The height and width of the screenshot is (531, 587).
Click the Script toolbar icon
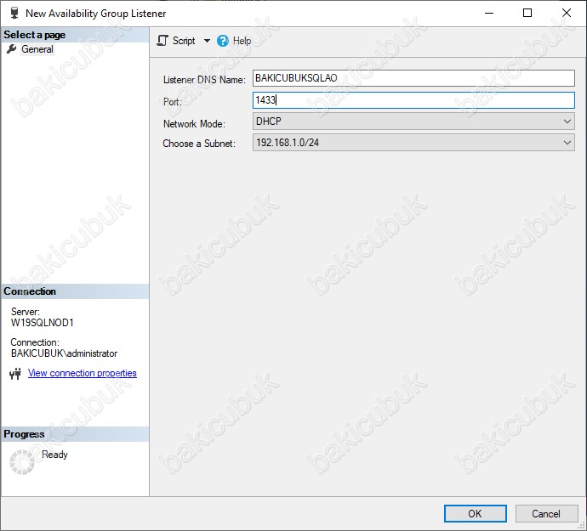point(162,41)
